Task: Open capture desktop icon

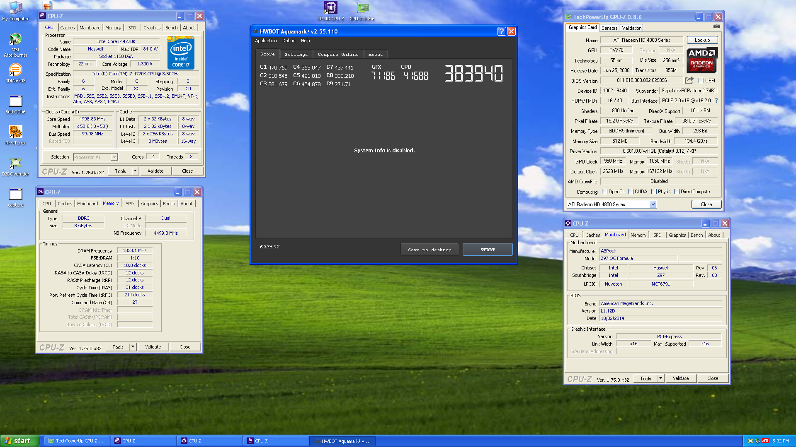Action: [x=15, y=197]
